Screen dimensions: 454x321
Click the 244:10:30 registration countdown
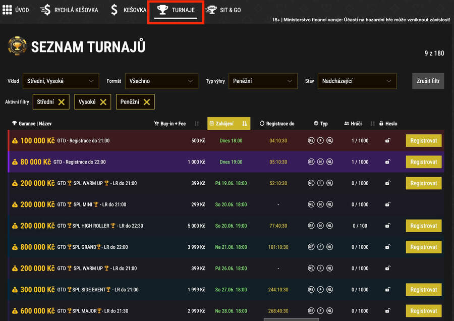click(278, 290)
